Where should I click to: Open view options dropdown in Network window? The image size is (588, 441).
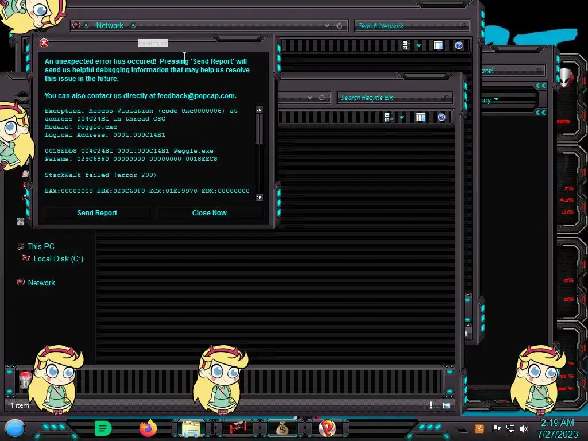pyautogui.click(x=419, y=46)
